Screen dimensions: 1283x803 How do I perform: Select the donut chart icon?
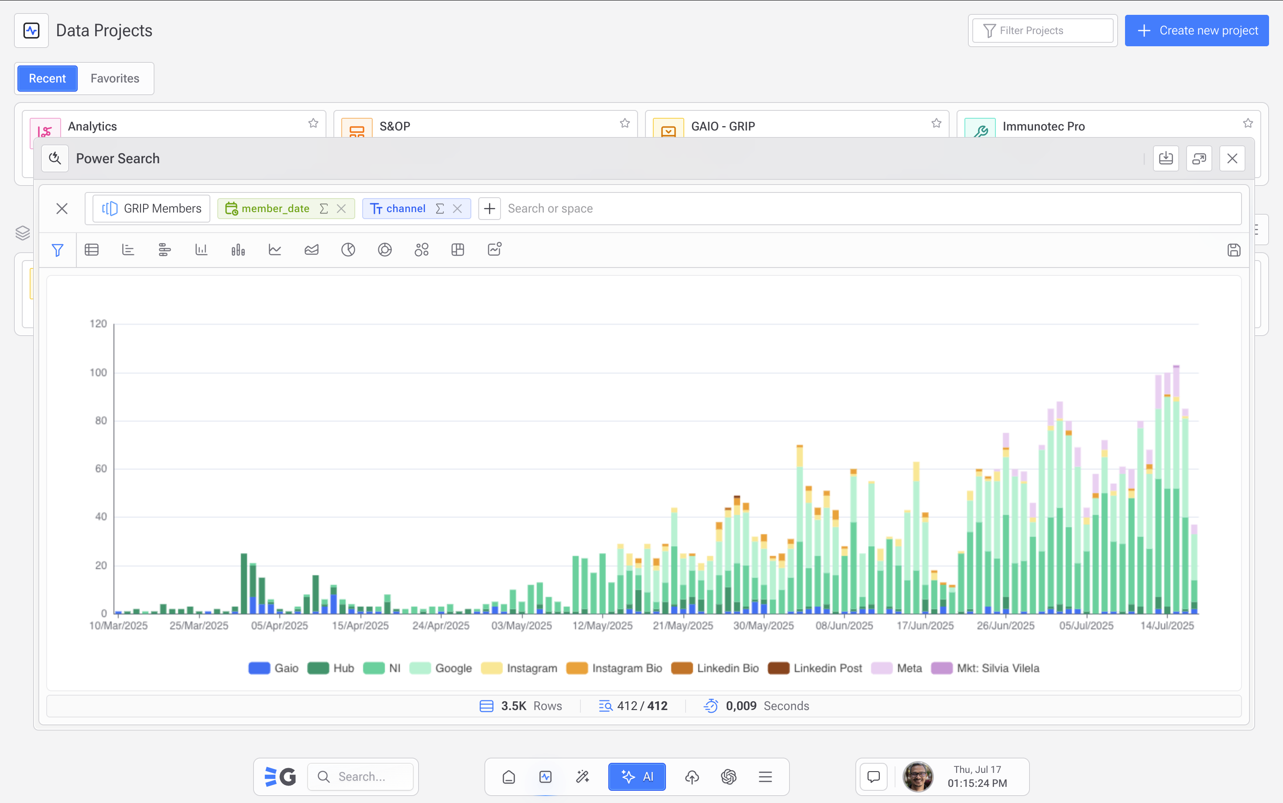pyautogui.click(x=384, y=250)
